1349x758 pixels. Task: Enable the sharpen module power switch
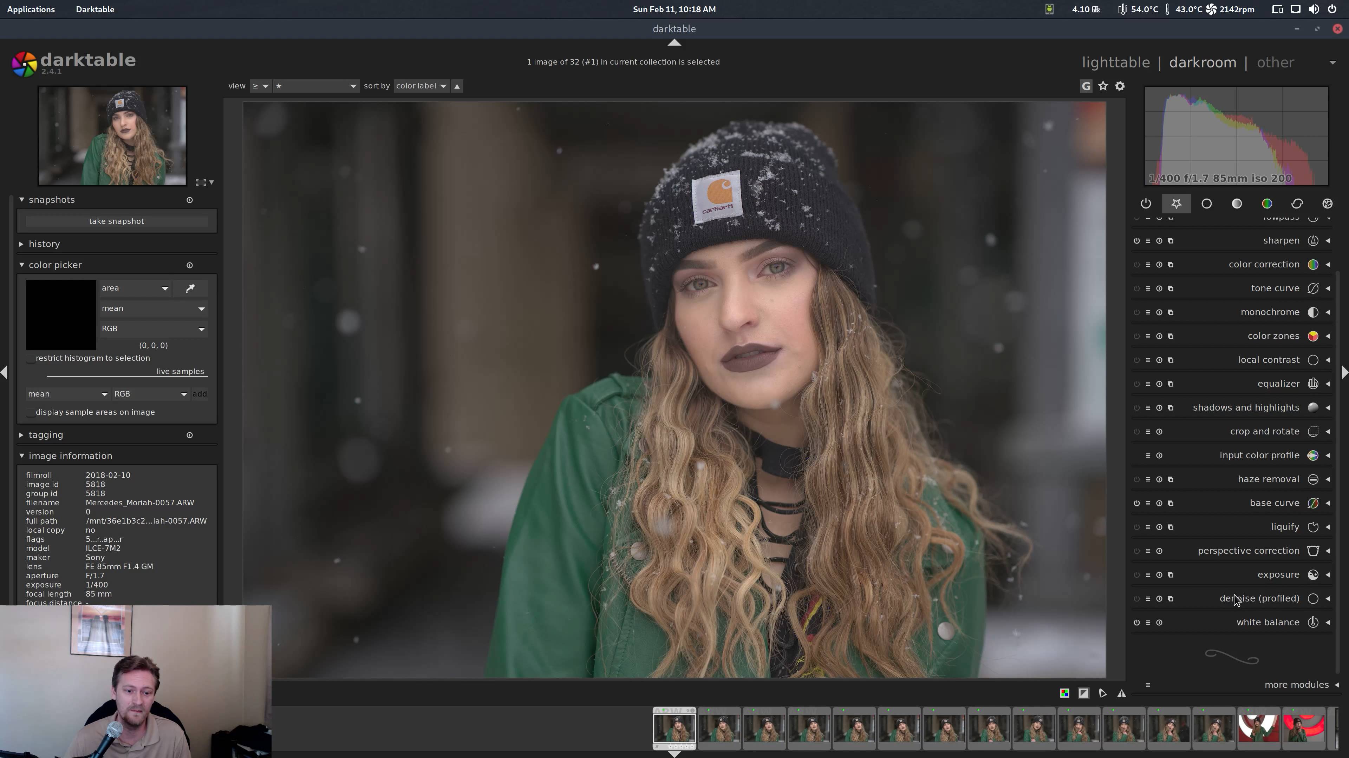(x=1136, y=241)
